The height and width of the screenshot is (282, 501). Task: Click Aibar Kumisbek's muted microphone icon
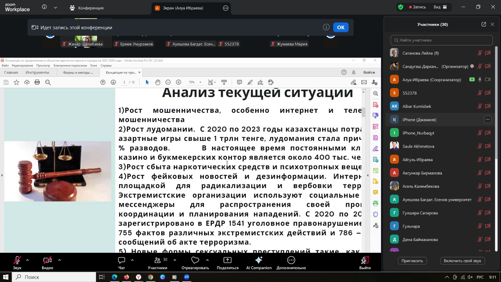[480, 106]
